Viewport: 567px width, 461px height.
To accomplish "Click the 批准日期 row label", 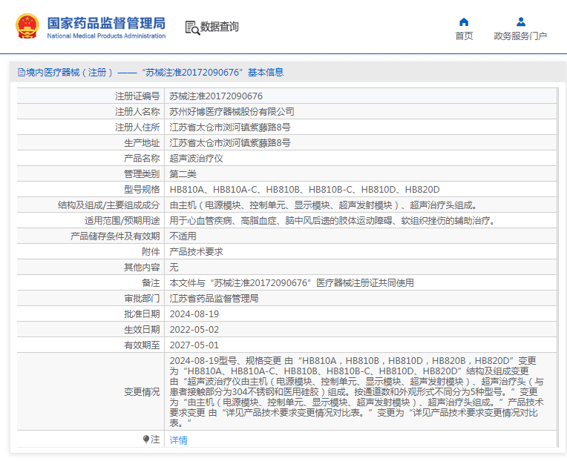I will 142,314.
